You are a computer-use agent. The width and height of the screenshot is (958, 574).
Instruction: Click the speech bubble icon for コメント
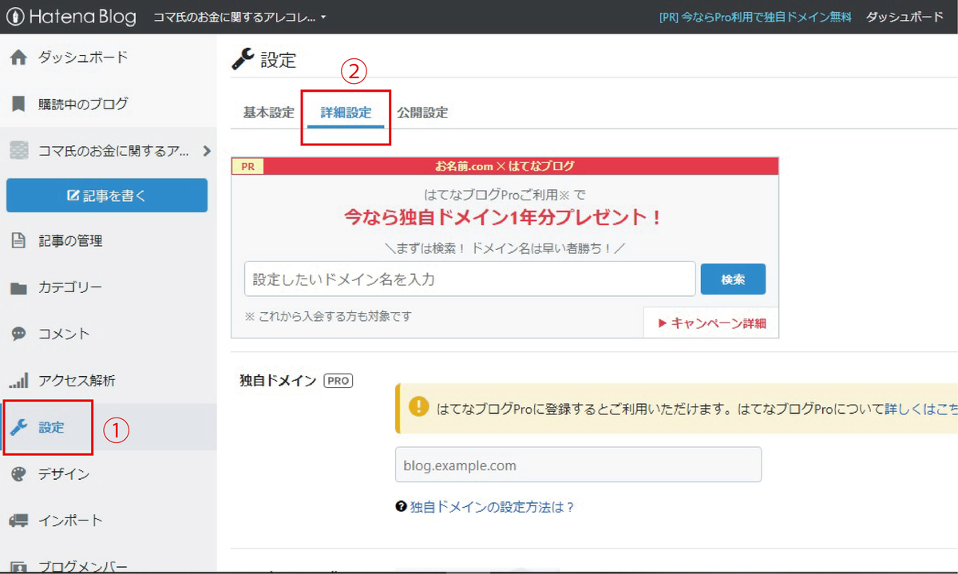click(18, 334)
